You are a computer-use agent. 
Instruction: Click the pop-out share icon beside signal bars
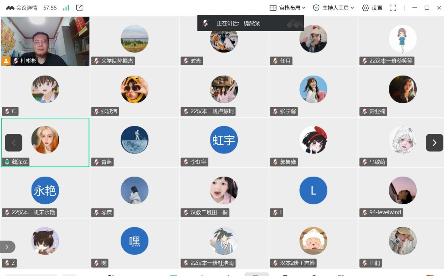(79, 8)
